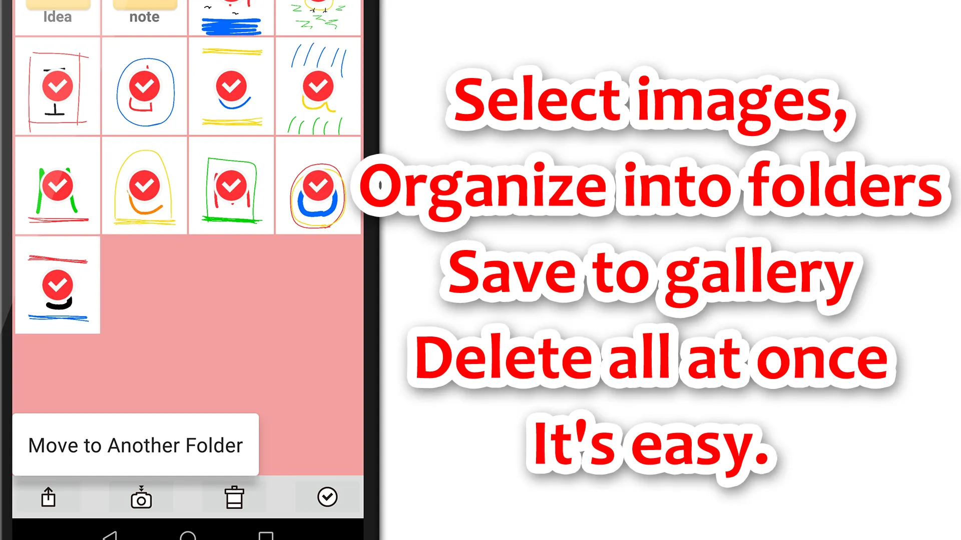
Task: Select the blue scribble sketch thumbnail
Action: (231, 16)
